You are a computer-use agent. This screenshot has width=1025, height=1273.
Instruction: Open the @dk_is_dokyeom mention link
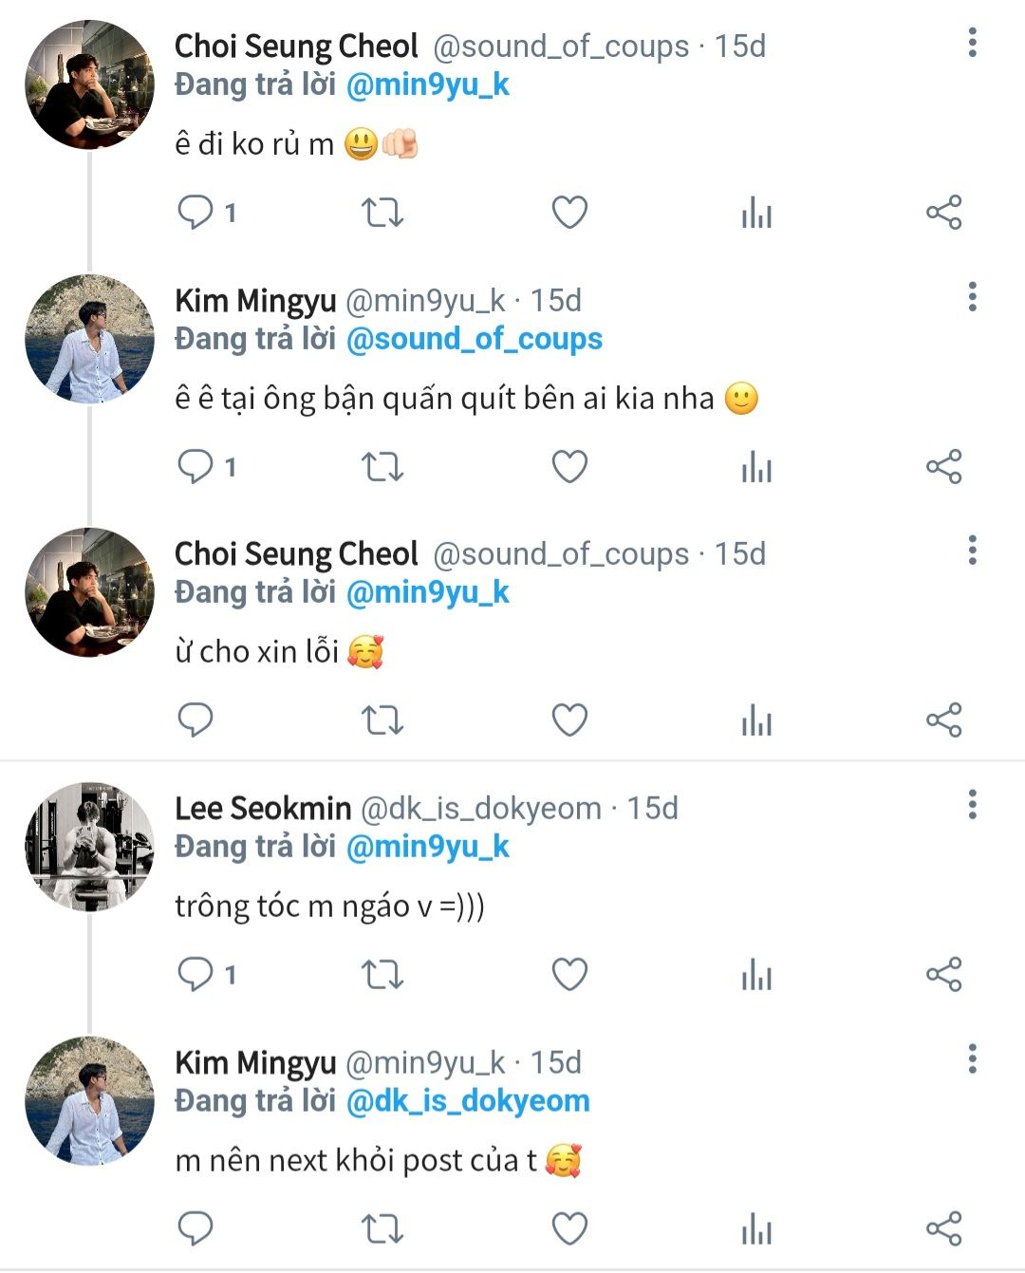pyautogui.click(x=468, y=1101)
